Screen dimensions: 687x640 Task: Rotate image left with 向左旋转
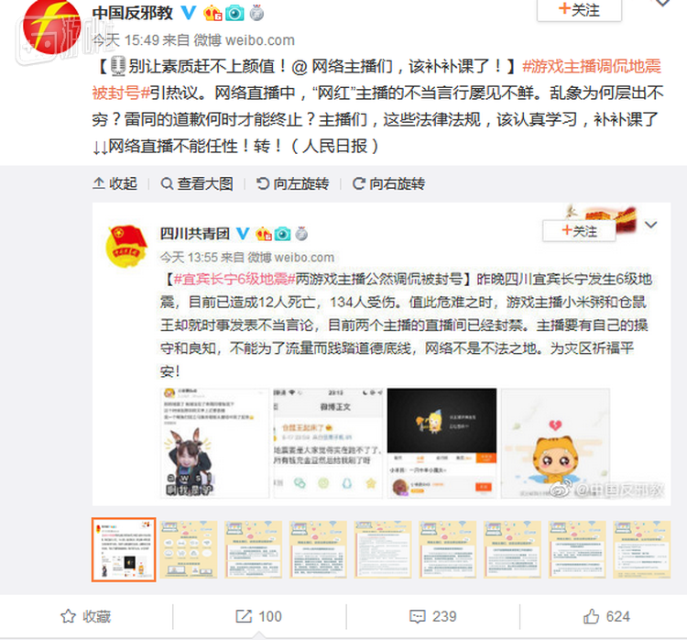tap(293, 183)
